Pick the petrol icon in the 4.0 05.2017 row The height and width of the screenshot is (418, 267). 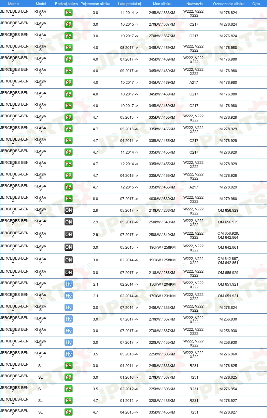coord(69,48)
